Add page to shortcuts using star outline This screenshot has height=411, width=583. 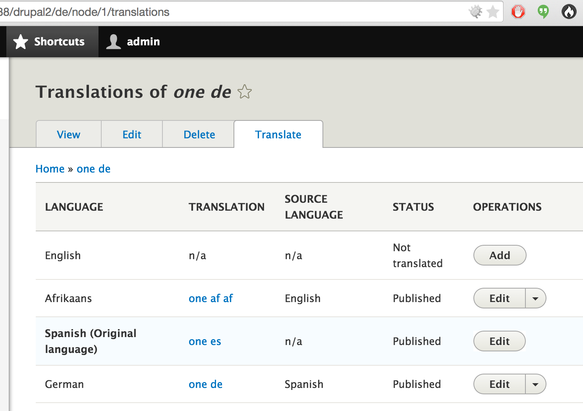(245, 92)
